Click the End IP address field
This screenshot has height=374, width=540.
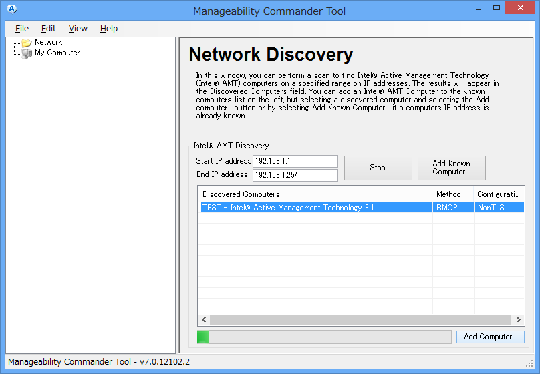295,175
